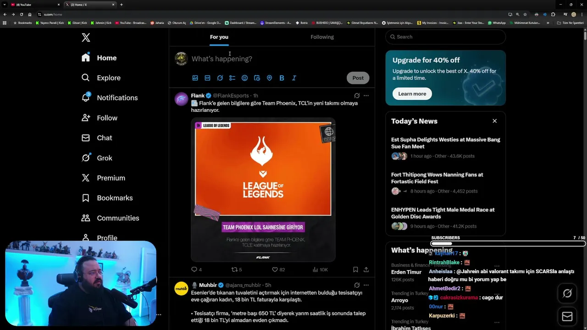The width and height of the screenshot is (587, 330).
Task: Open Fort Thitipong Wows Nanning news item
Action: click(x=445, y=183)
